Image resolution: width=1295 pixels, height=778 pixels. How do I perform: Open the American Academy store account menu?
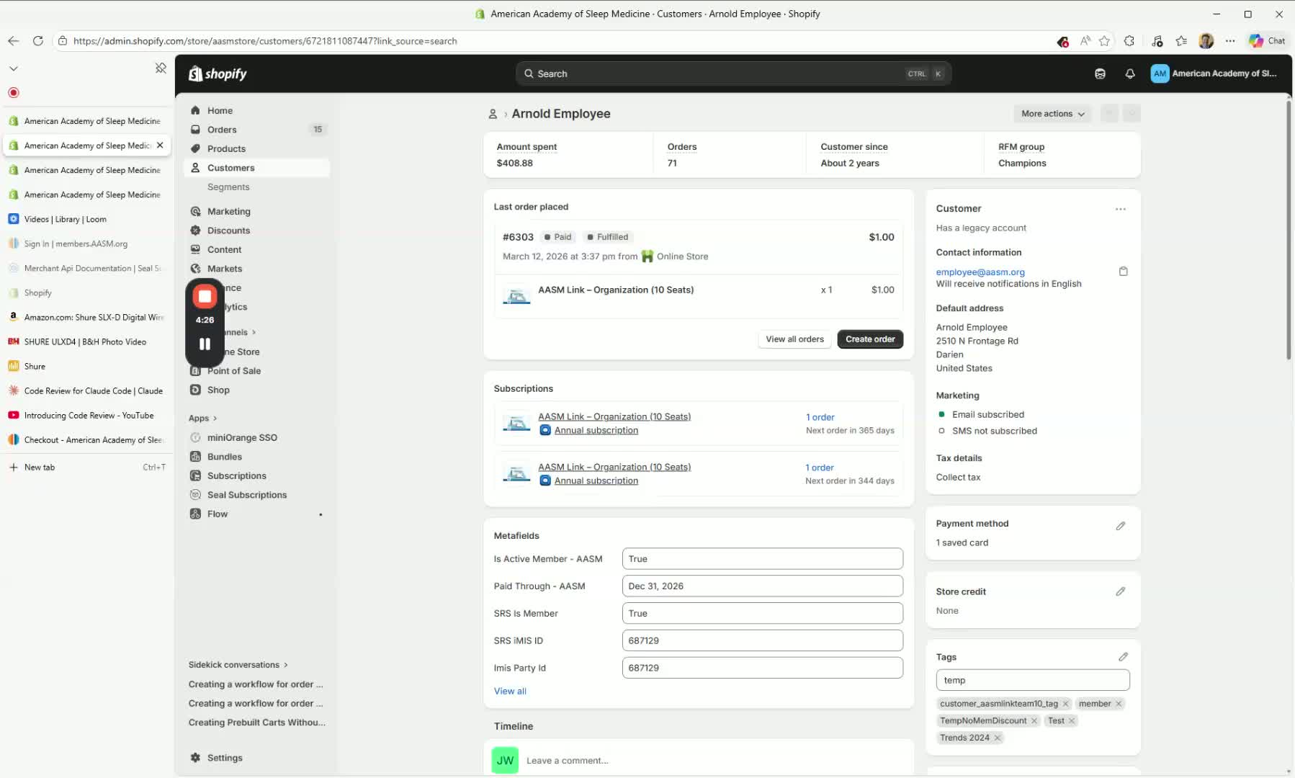pos(1214,73)
